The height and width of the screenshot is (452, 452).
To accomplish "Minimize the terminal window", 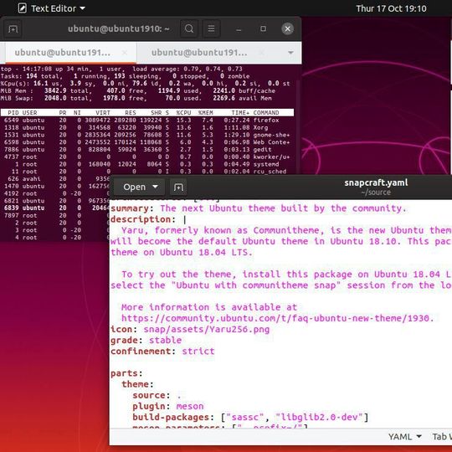I will coord(239,28).
